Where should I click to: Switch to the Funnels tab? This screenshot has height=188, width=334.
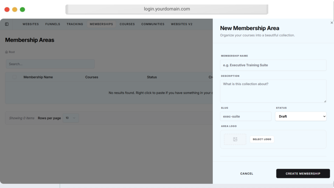tap(53, 24)
